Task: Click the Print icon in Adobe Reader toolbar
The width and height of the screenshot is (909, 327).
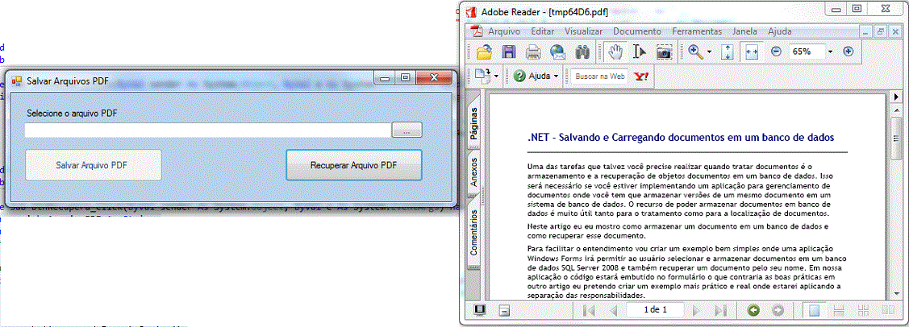Action: tap(533, 52)
